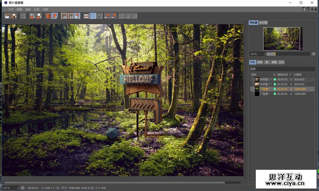Click the Set as A compare icon
Screen dimensions: 319x191
coord(107,16)
